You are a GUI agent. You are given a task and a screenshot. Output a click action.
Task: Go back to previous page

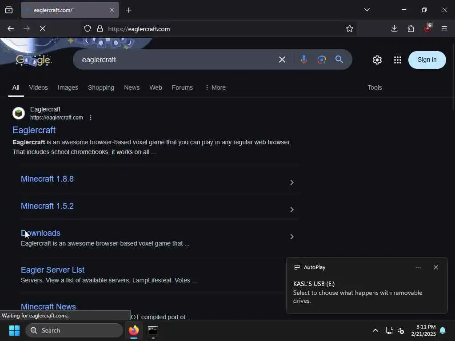[11, 29]
